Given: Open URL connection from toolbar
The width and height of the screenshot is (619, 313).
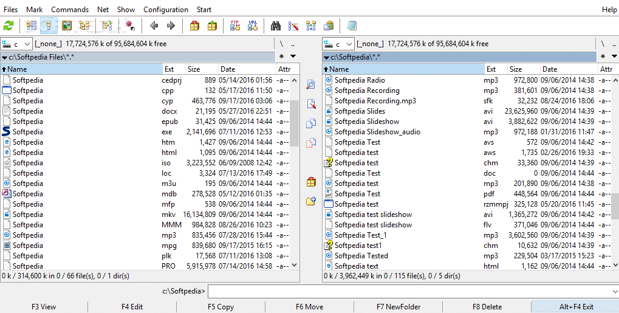Looking at the screenshot, I should pyautogui.click(x=253, y=26).
